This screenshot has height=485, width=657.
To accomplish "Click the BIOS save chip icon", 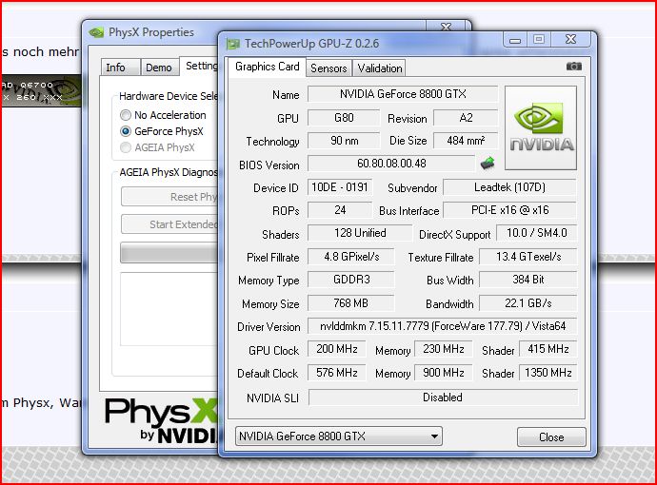I will pyautogui.click(x=487, y=164).
